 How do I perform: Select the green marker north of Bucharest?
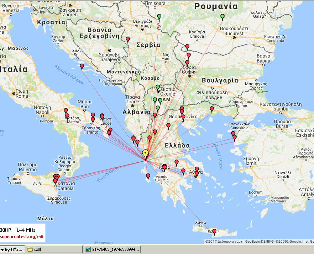pos(222,17)
